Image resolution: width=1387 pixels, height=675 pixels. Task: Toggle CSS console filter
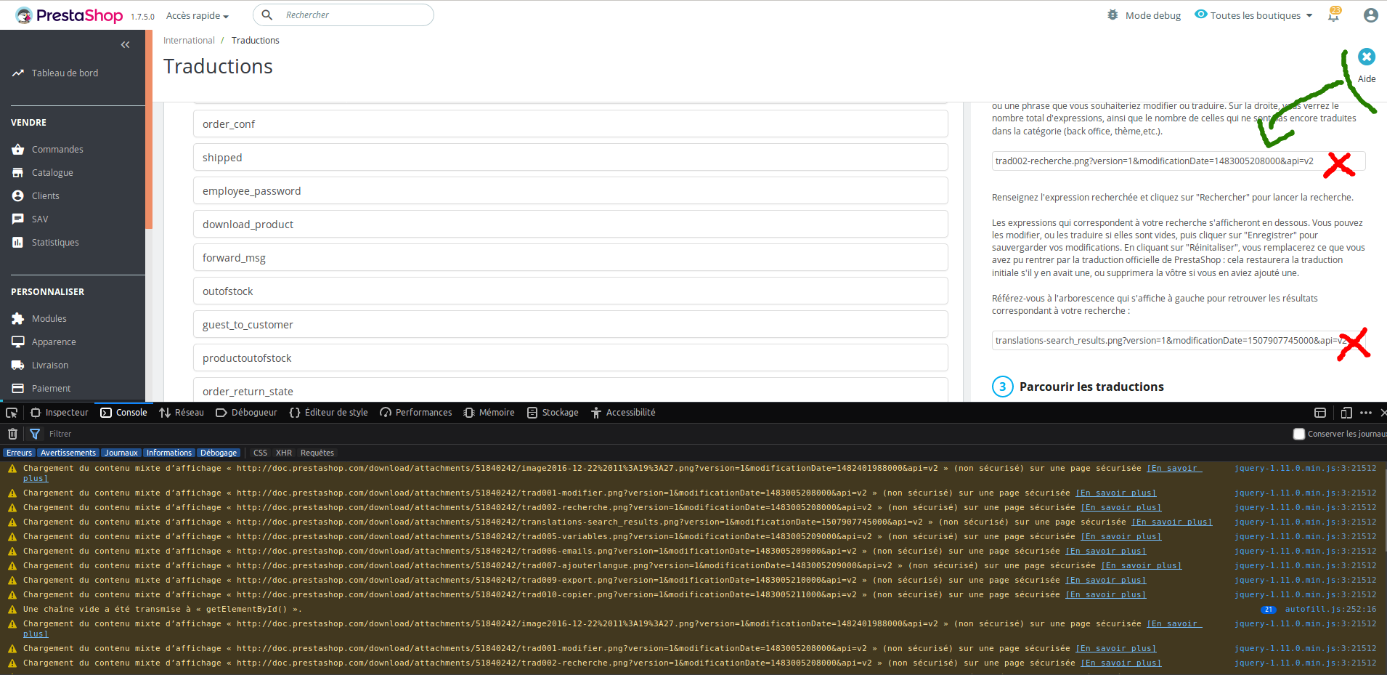(x=260, y=453)
